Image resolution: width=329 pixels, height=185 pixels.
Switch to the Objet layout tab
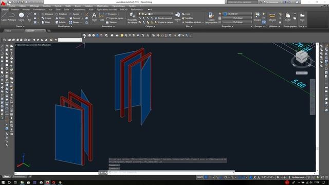click(7, 177)
